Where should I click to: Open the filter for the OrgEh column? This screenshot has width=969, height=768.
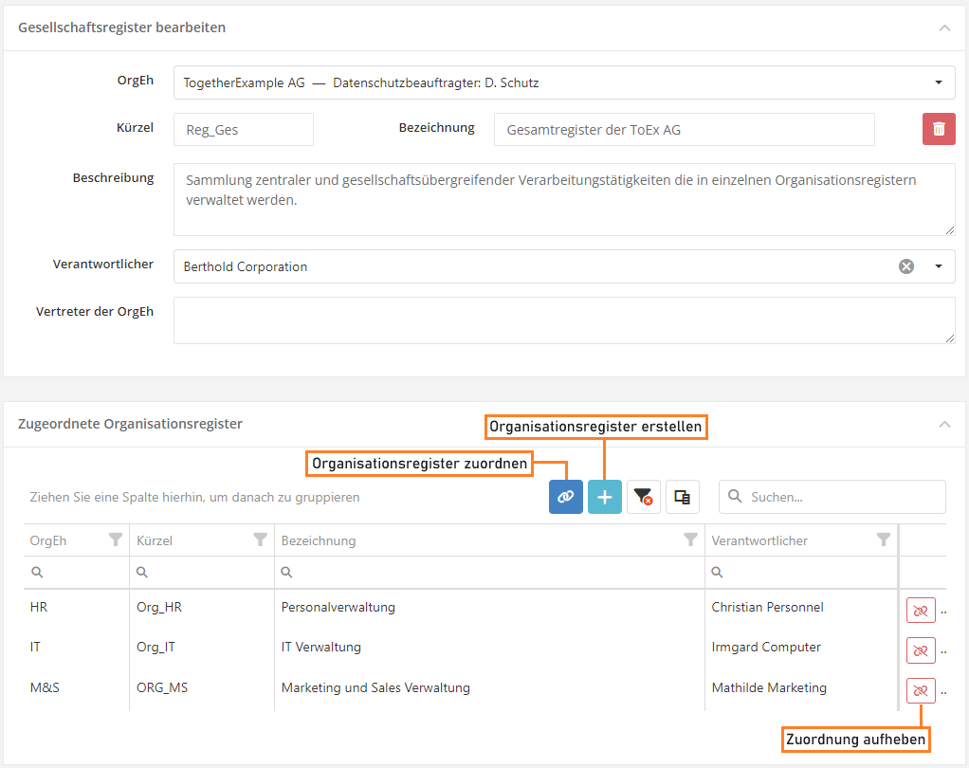click(x=116, y=540)
